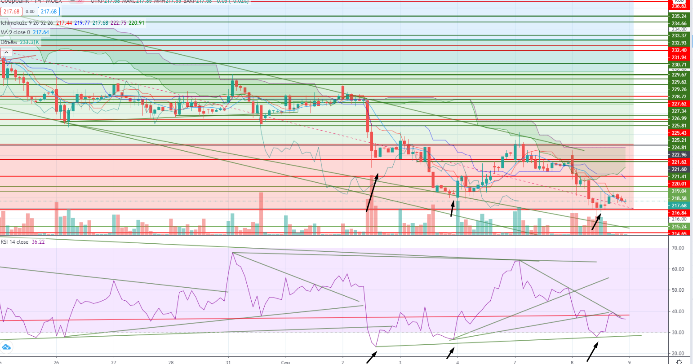693x364 pixels.
Task: Click the MA value 217.64
Action: point(41,32)
